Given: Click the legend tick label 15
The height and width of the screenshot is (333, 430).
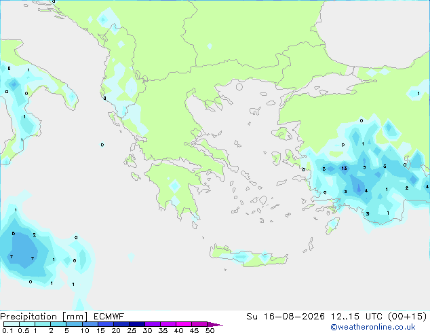Looking at the screenshot, I should click(100, 330).
